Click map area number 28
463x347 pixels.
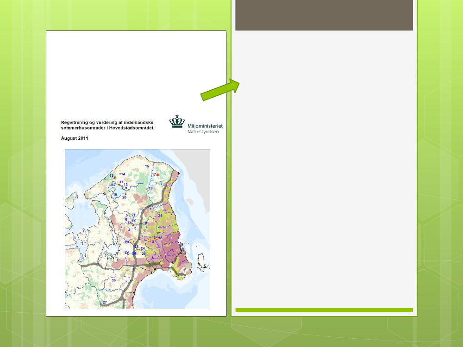127,242
